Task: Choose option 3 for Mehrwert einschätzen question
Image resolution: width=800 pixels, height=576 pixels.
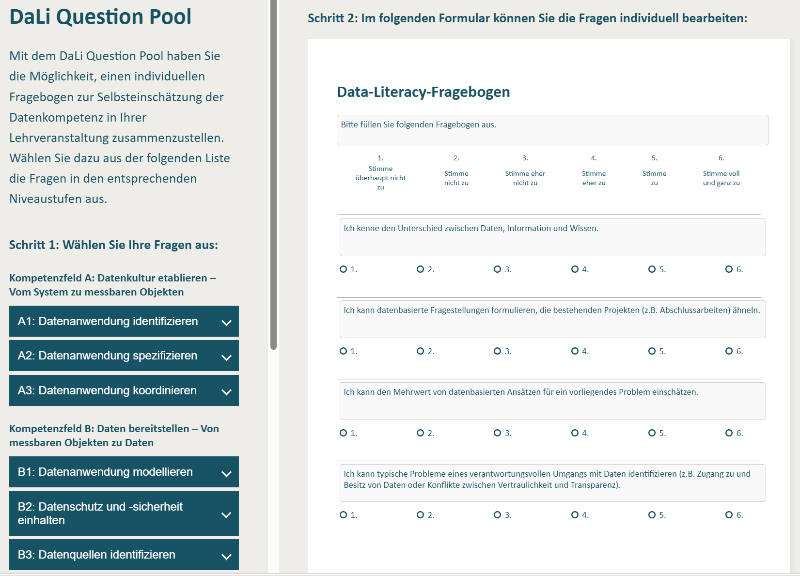Action: point(498,433)
